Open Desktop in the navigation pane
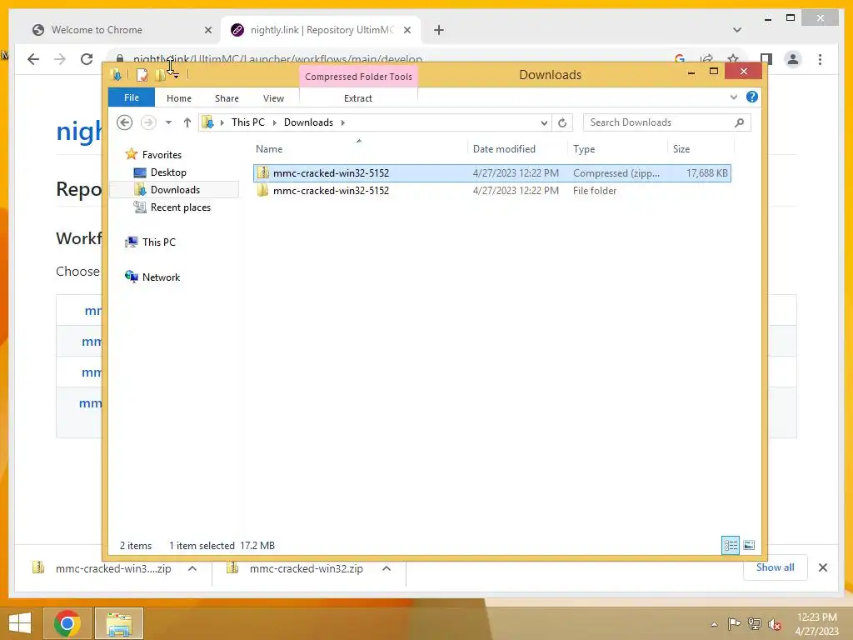 coord(168,172)
